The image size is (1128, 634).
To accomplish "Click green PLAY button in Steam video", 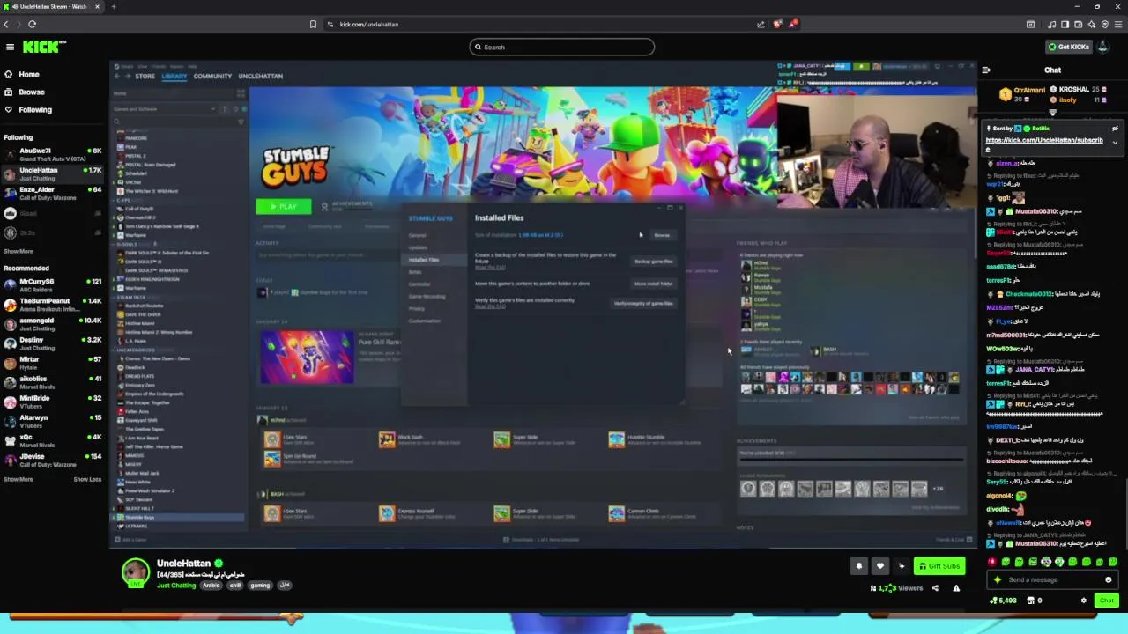I will point(284,207).
